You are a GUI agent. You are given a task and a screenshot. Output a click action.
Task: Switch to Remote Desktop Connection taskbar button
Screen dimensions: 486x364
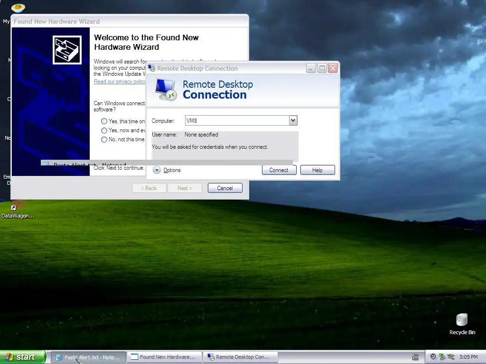pos(240,357)
